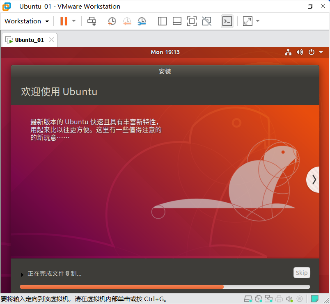Open the Workstation menu
330x304 pixels.
tap(27, 21)
